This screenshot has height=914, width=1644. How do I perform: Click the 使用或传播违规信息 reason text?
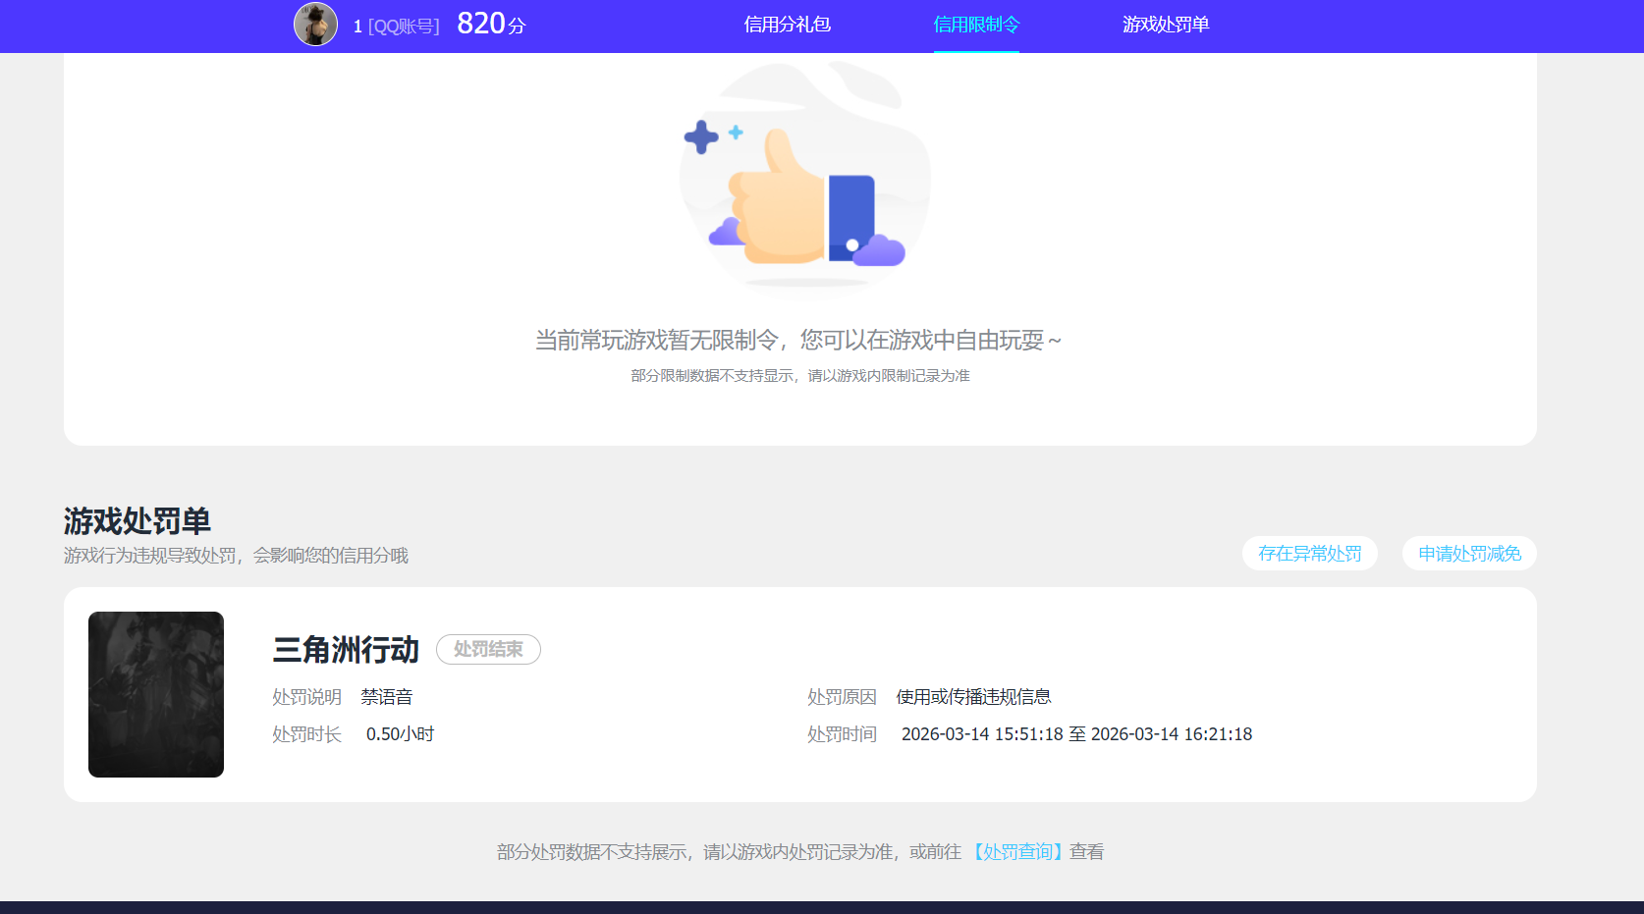[x=973, y=697]
